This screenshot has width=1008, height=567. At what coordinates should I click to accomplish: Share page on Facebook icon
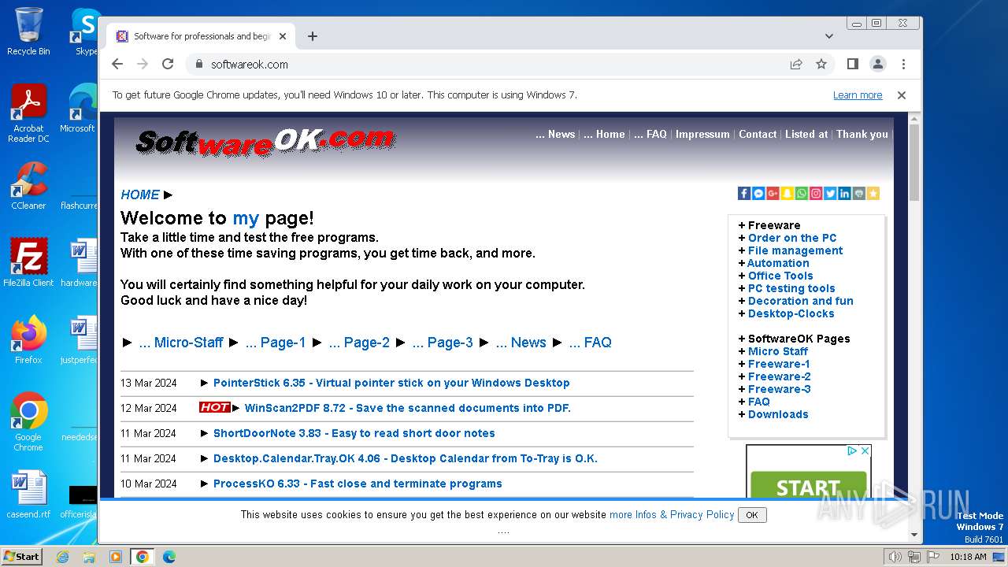744,194
